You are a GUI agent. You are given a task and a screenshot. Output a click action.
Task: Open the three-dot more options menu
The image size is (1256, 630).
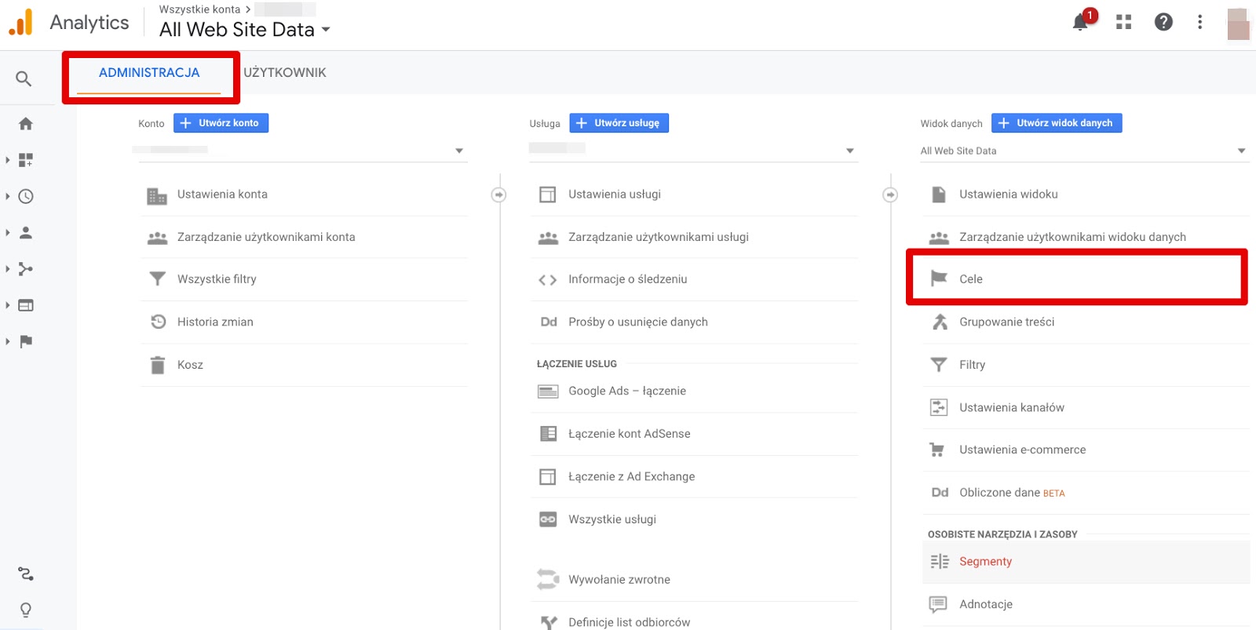click(1199, 22)
